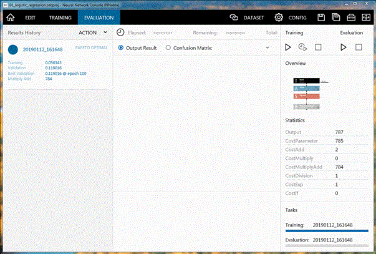
Task: Open the DATASET tab label
Action: [x=254, y=17]
